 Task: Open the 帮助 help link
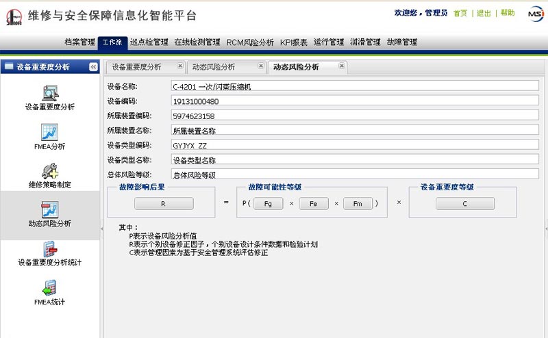pyautogui.click(x=507, y=13)
